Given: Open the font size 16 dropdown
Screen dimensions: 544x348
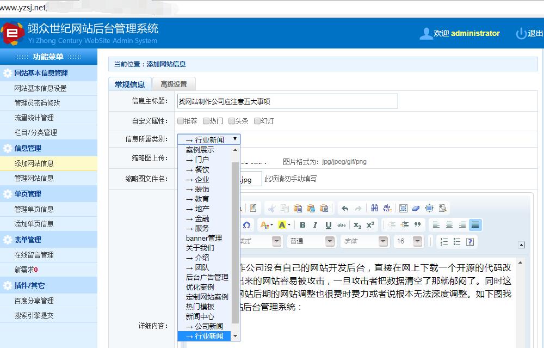Looking at the screenshot, I should click(417, 241).
